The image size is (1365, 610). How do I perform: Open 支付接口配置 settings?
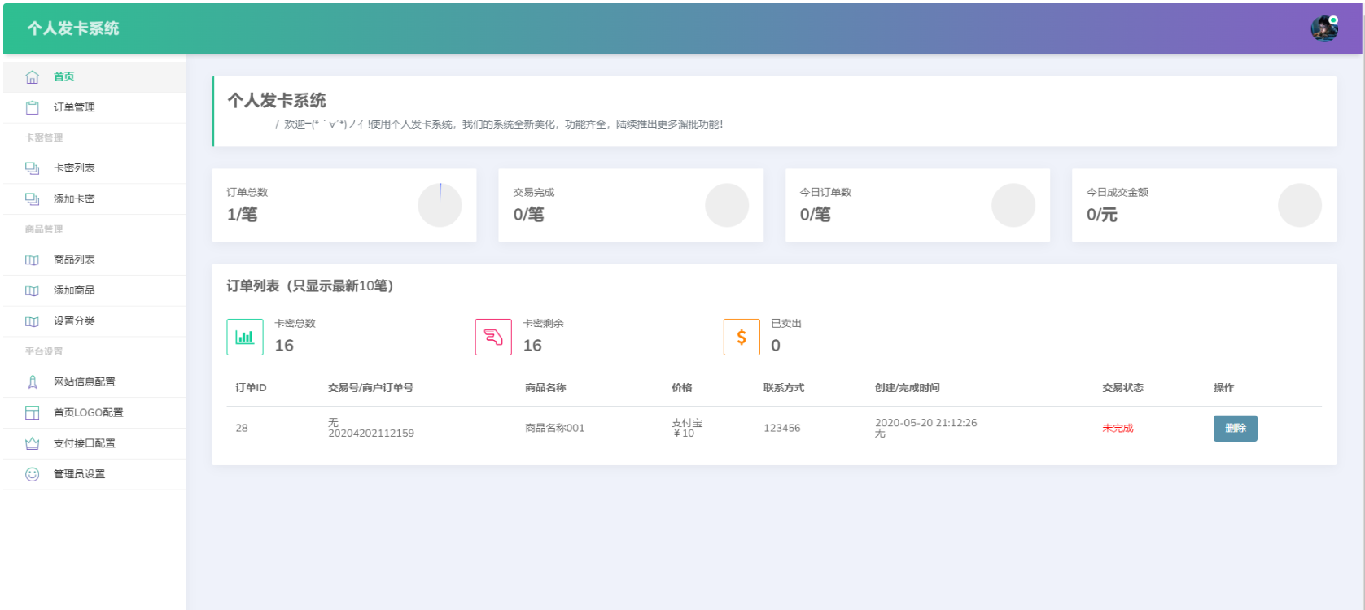pos(94,443)
